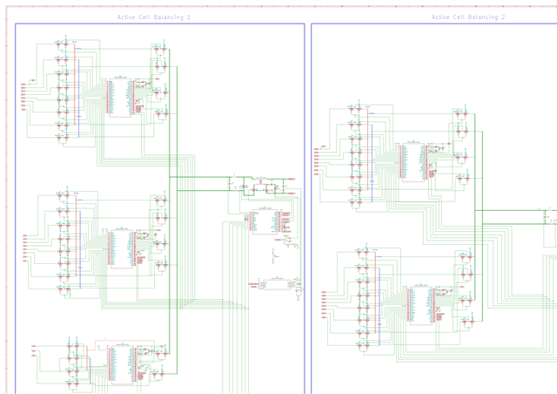Click the "Active Cell Balancing 1" sheet title
The width and height of the screenshot is (557, 394).
[154, 17]
